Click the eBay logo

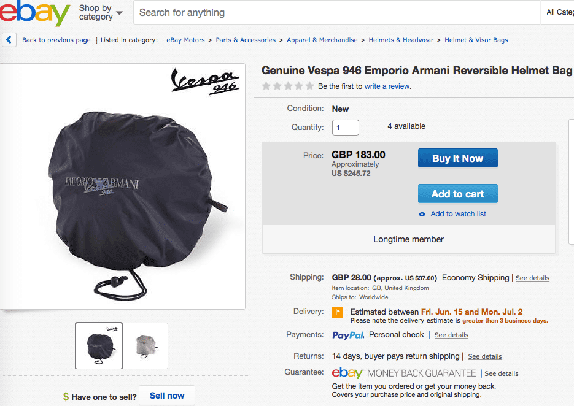coord(35,12)
